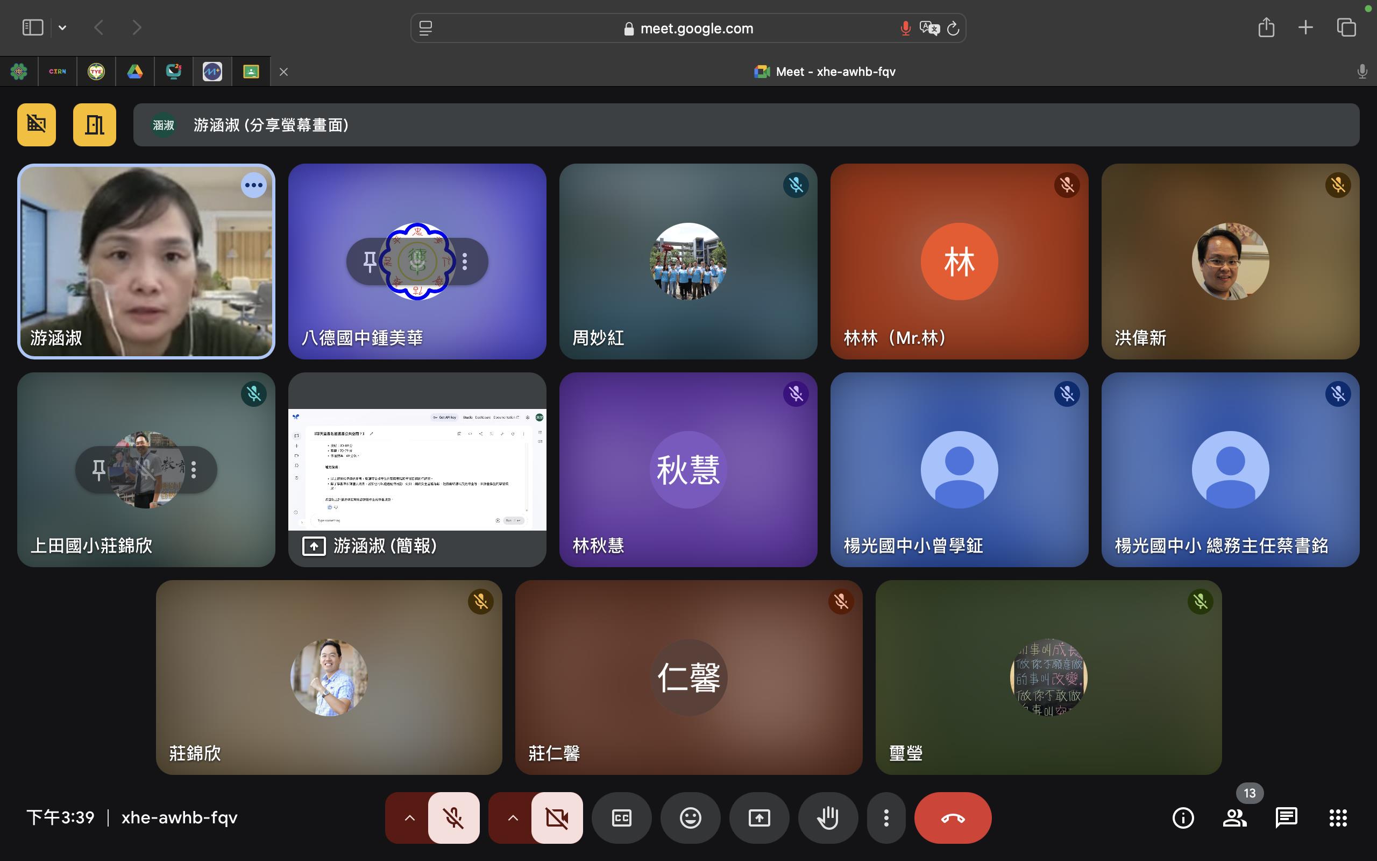Open emoji reactions panel

click(690, 818)
